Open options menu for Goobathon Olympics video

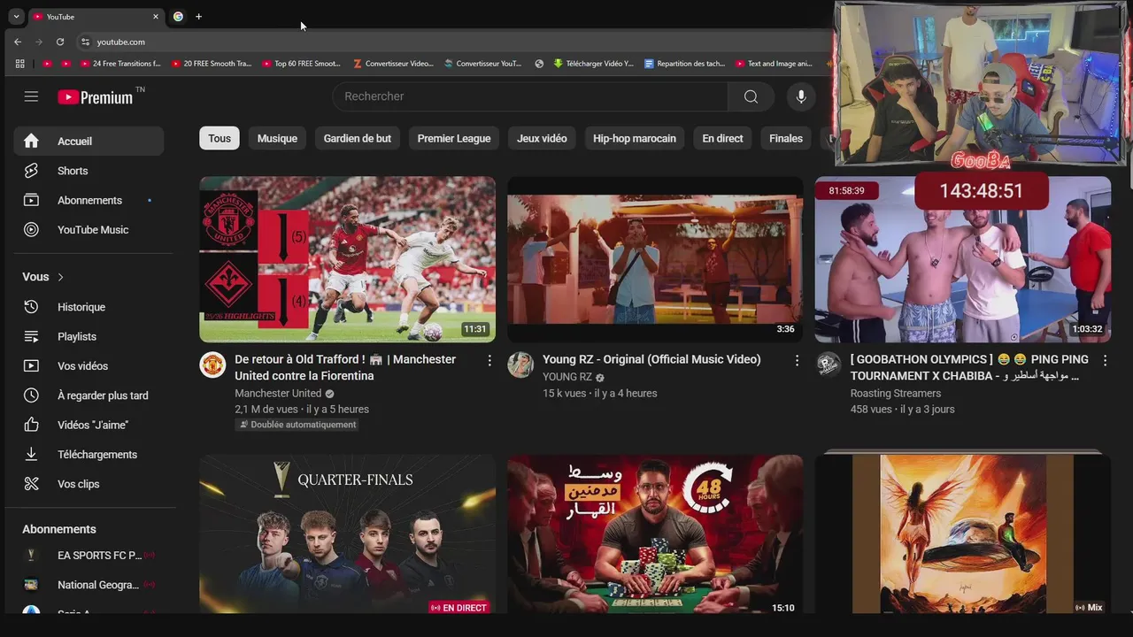coord(1105,360)
